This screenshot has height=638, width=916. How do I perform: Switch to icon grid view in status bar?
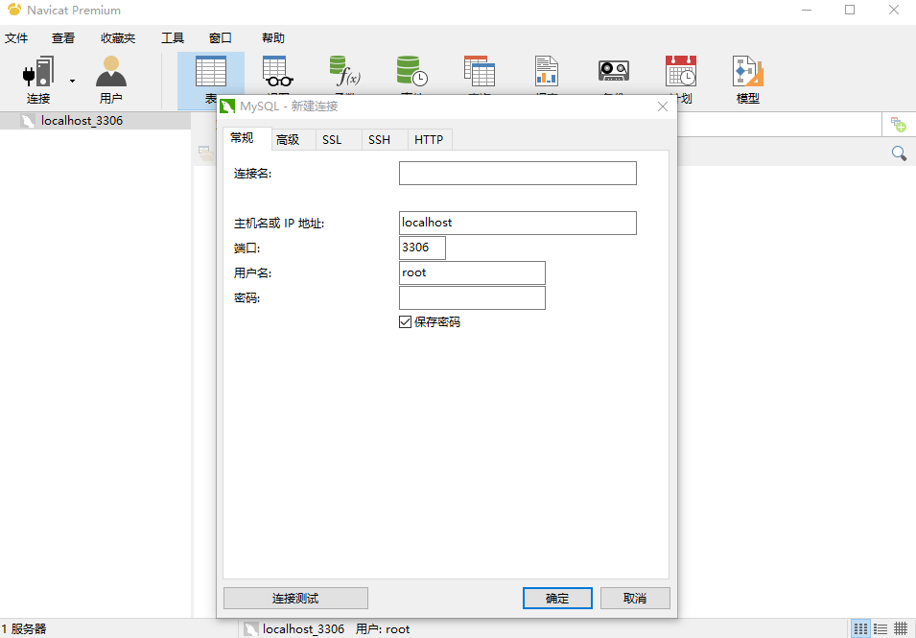pyautogui.click(x=860, y=628)
